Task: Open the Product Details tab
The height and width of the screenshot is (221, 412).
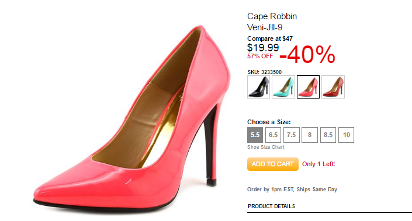Action: point(271,206)
